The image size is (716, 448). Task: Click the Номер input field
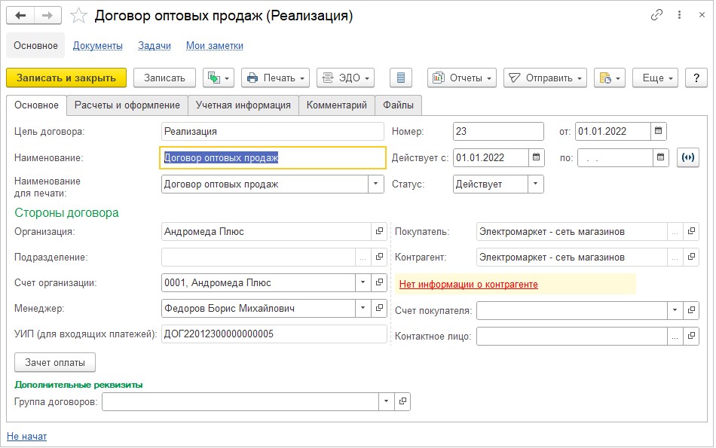point(497,131)
